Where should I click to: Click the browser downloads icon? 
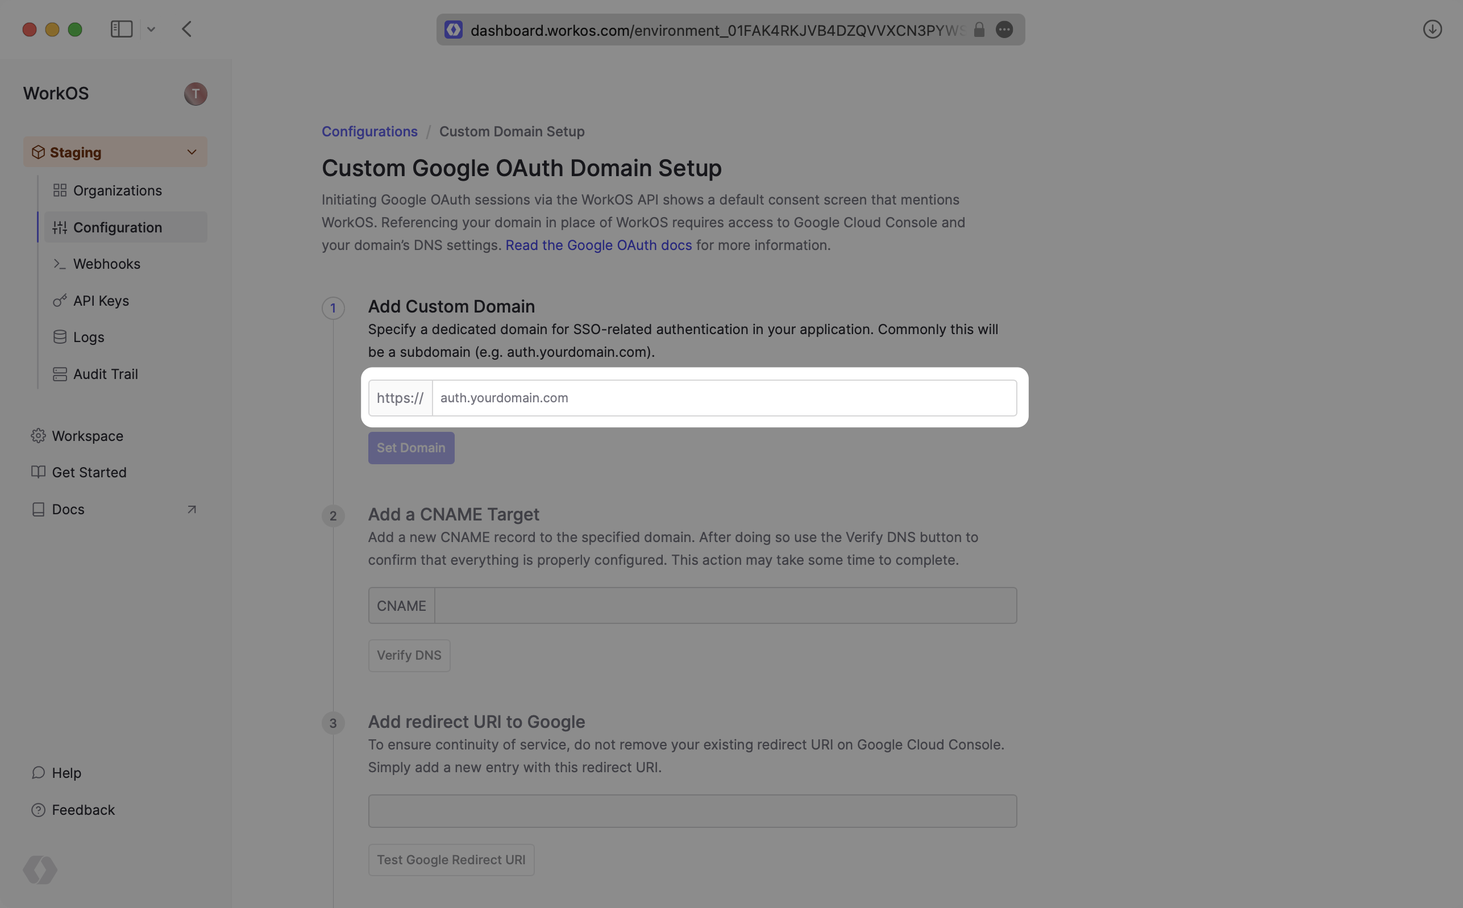[x=1432, y=30]
